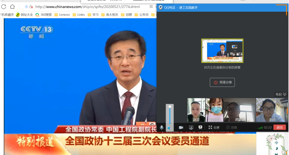Select the shared screen preview thumbnail
This screenshot has height=155, width=289.
coord(222,50)
